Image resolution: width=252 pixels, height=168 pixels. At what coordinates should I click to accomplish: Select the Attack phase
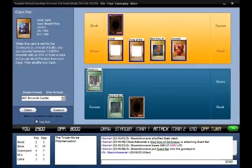161,129
